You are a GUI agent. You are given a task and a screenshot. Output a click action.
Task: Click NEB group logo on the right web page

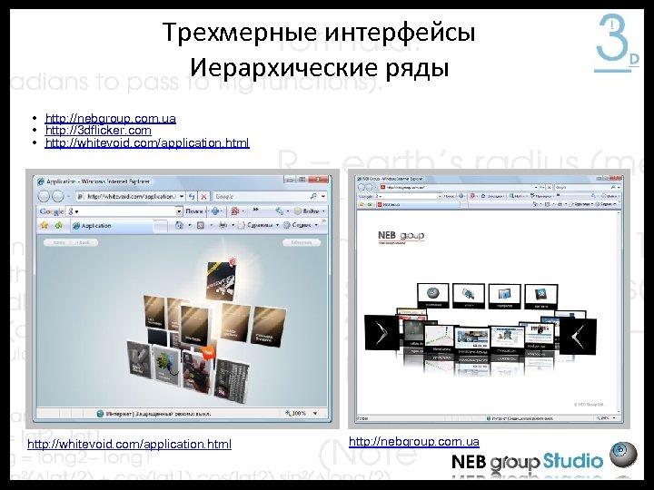pyautogui.click(x=401, y=237)
